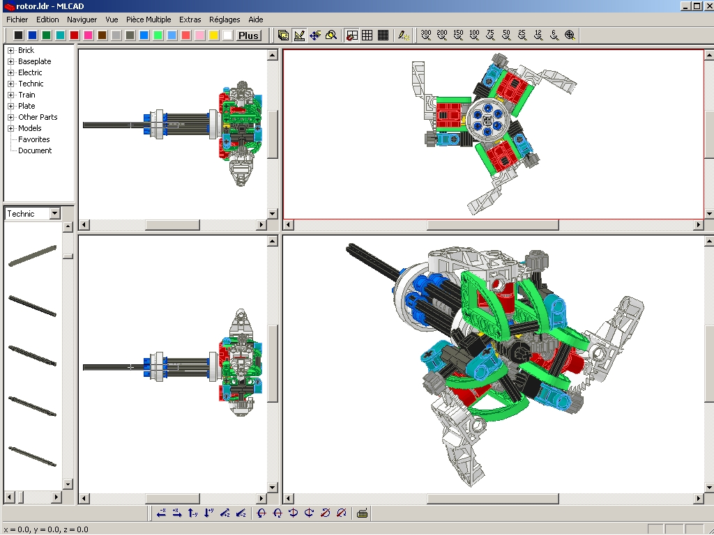Screen dimensions: 714x535
Task: Set zoom to 25 percent
Action: click(x=522, y=35)
